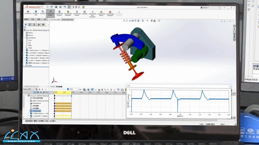
Task: Toggle the SOLIDWORKS Motion add-in
Action: 51,13
